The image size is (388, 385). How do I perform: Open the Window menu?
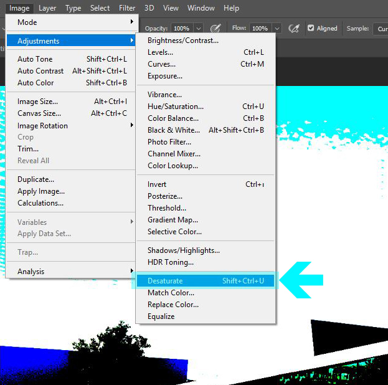click(x=201, y=8)
